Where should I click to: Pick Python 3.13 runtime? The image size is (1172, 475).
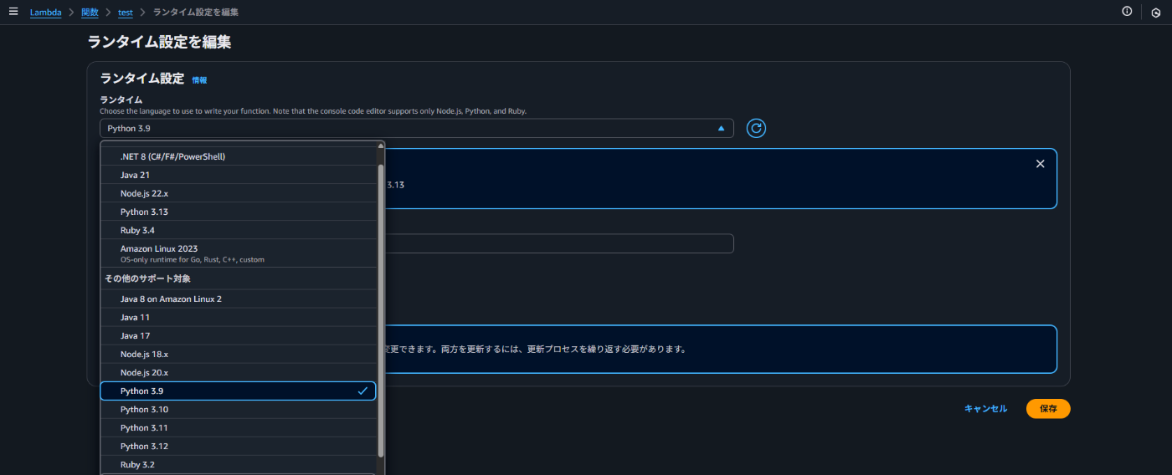point(239,212)
